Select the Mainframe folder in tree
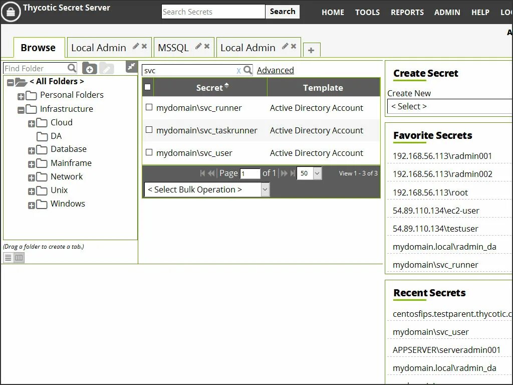The height and width of the screenshot is (385, 513). click(x=71, y=163)
